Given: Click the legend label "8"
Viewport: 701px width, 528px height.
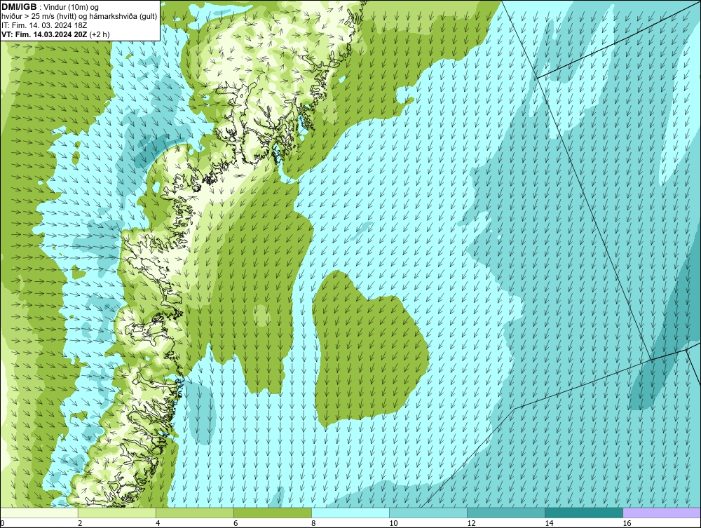Looking at the screenshot, I should tap(313, 523).
